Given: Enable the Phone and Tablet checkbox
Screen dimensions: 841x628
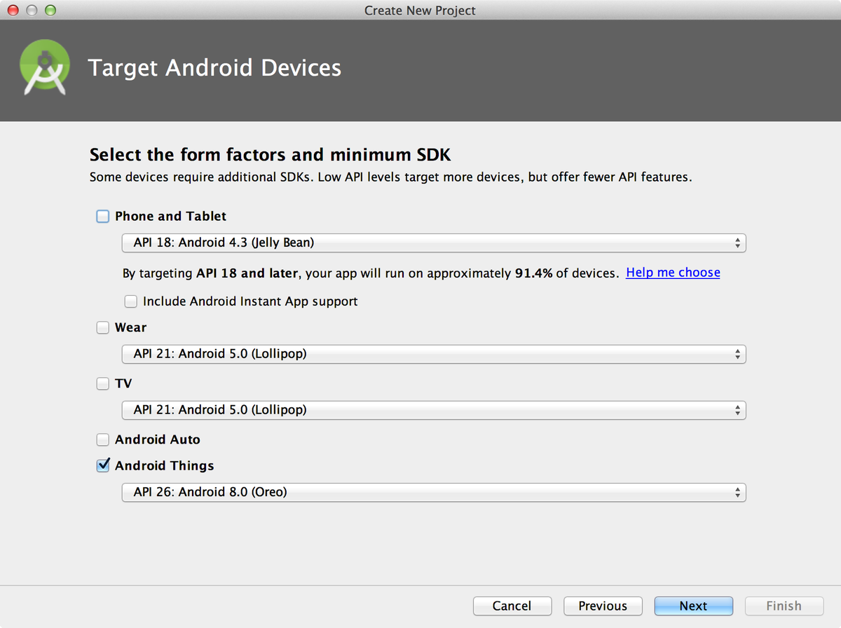Looking at the screenshot, I should (103, 217).
